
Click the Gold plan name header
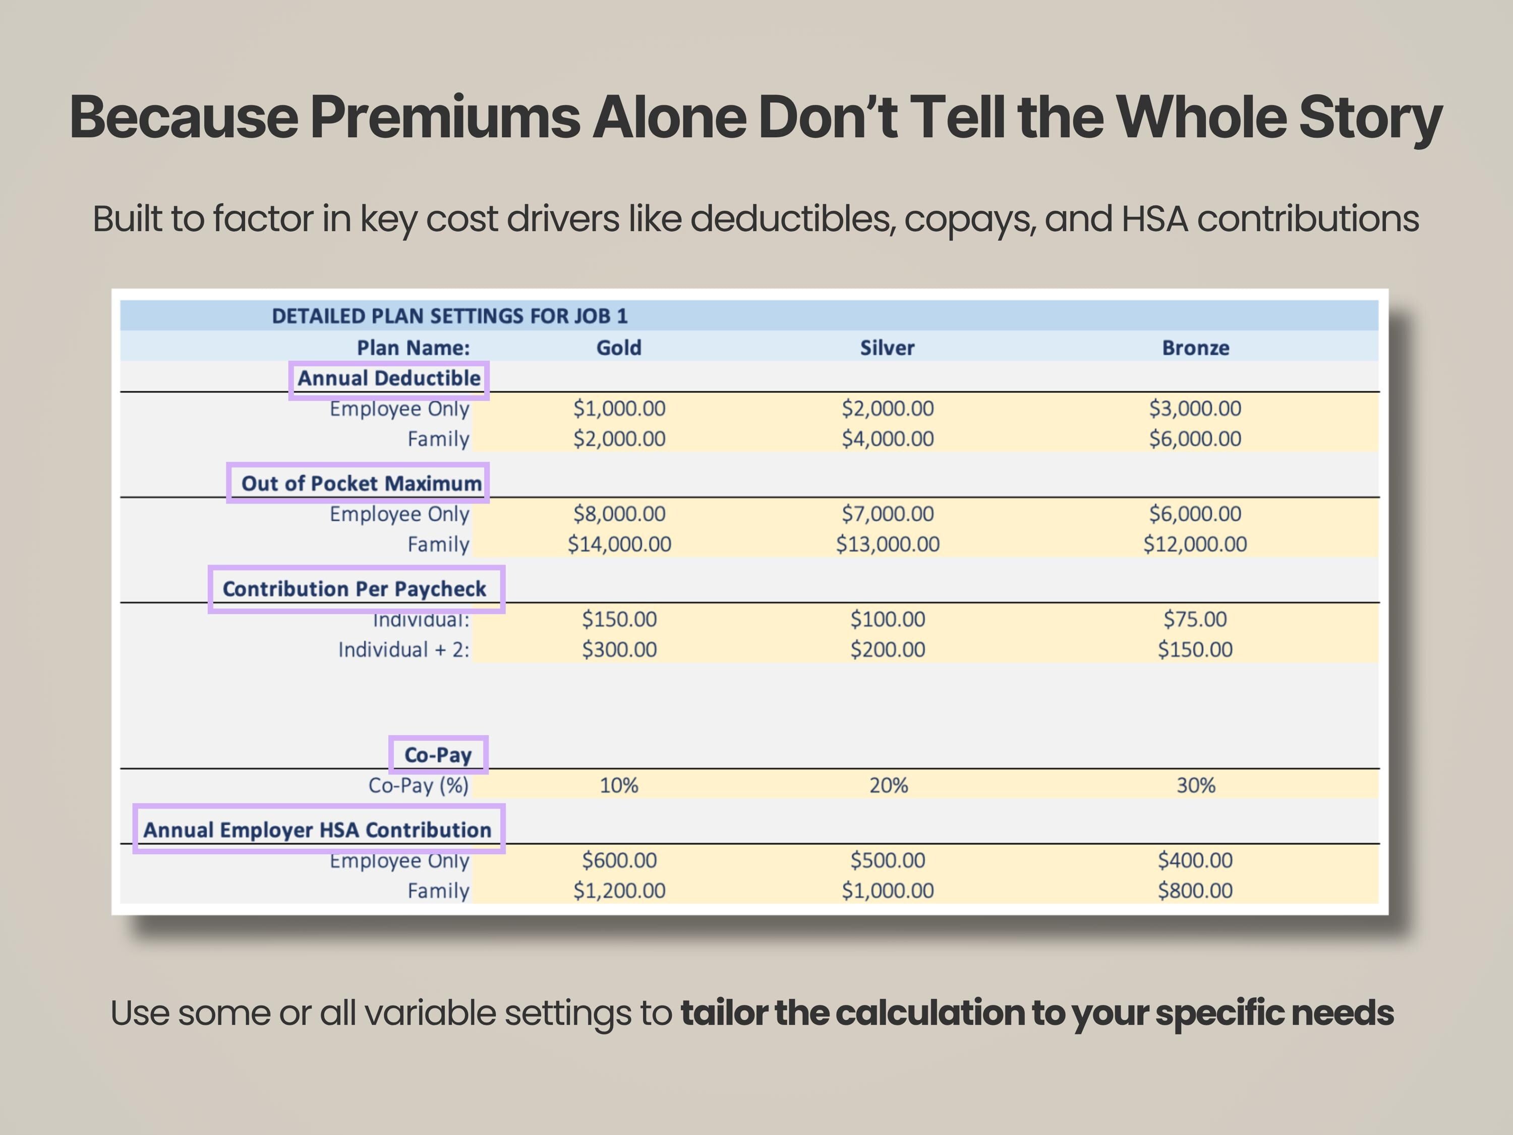click(619, 348)
